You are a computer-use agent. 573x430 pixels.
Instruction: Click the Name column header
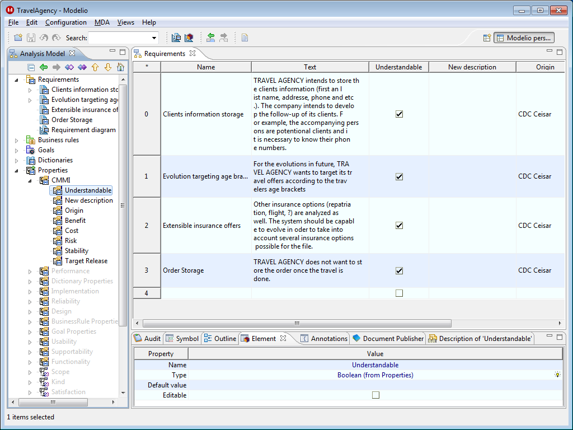click(x=206, y=67)
